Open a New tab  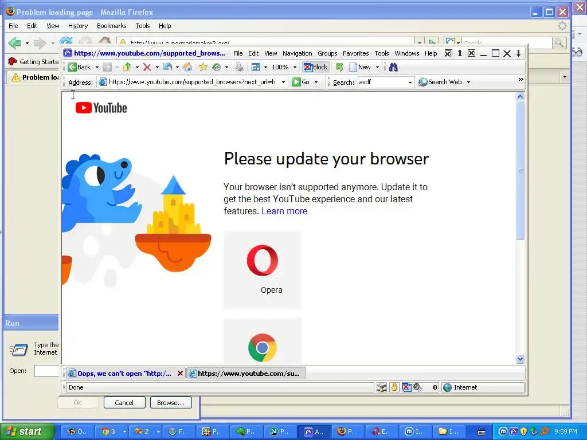click(360, 67)
